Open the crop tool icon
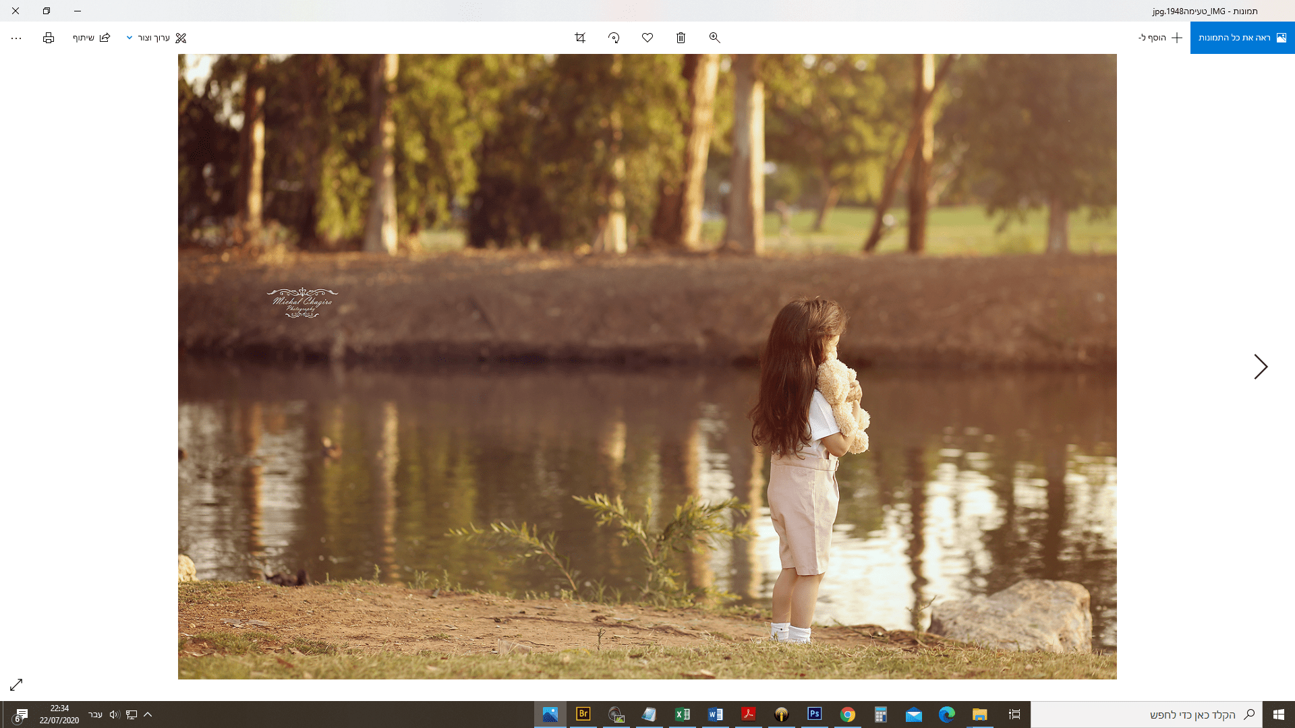 tap(580, 38)
